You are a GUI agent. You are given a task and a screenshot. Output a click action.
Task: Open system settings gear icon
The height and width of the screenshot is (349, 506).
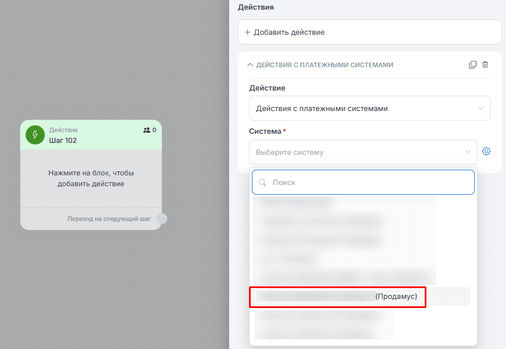pos(486,151)
